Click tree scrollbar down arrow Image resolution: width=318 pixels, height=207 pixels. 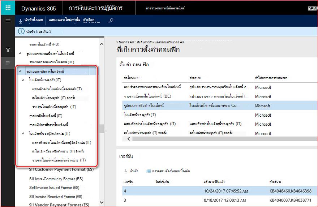(102, 202)
